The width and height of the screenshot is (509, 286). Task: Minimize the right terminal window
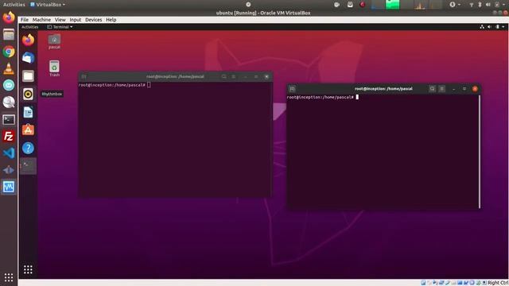coord(453,89)
